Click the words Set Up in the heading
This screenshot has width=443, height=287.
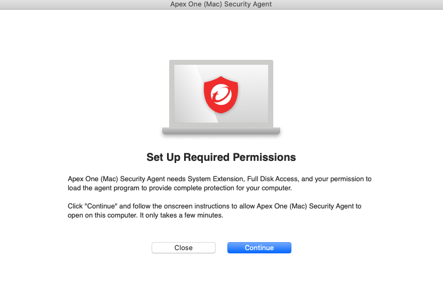tap(163, 157)
